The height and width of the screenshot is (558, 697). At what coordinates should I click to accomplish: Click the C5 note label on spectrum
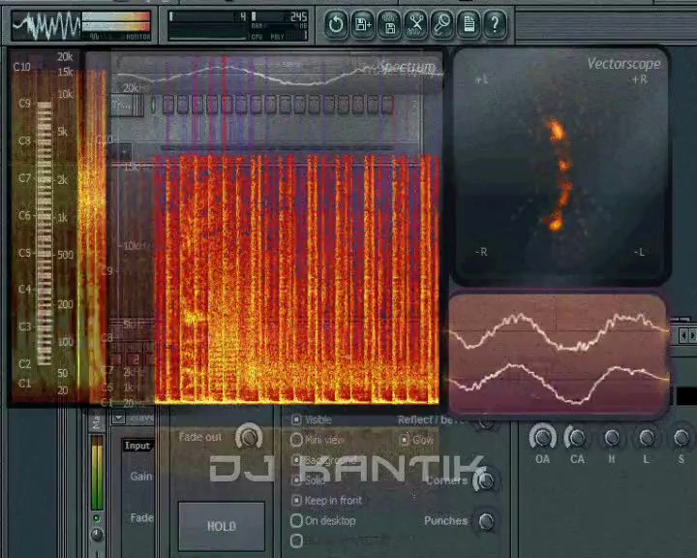(x=25, y=252)
